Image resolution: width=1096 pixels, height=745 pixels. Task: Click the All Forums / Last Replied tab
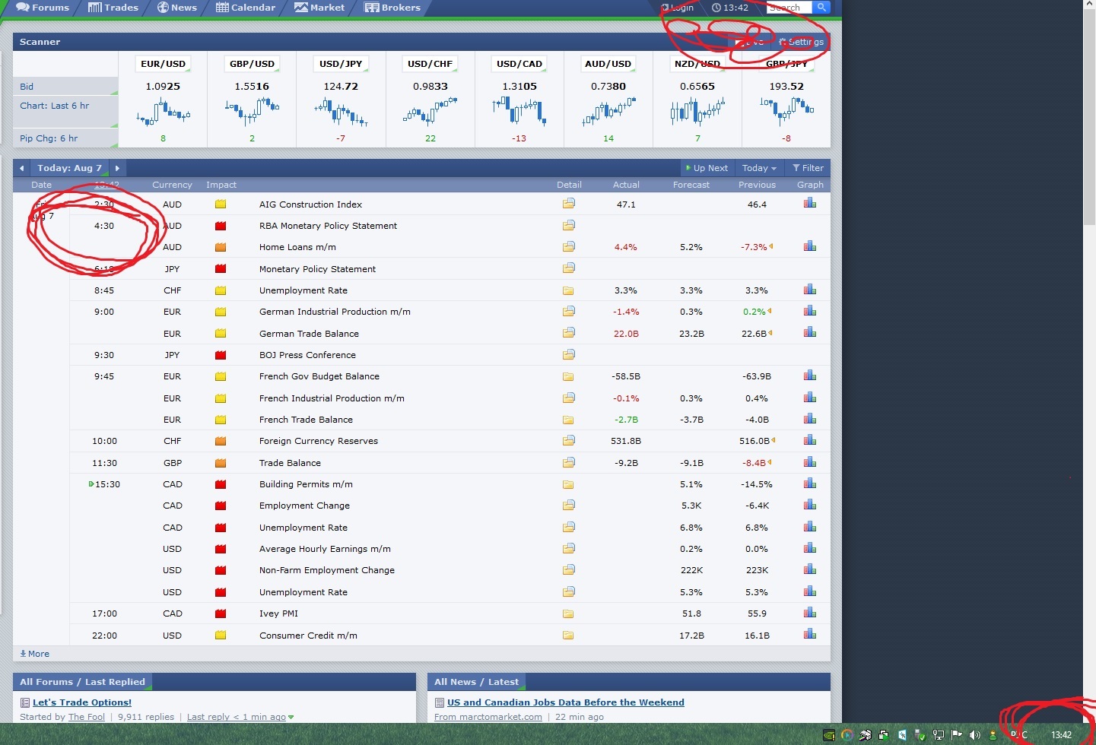coord(82,682)
